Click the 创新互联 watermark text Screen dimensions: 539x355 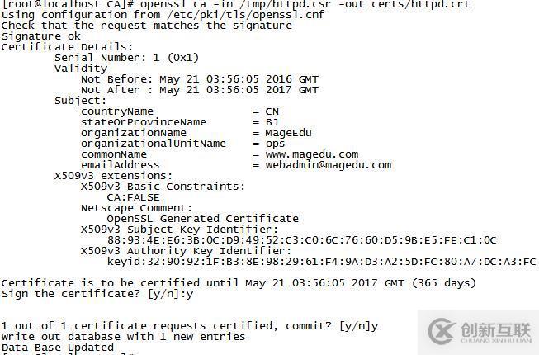496,330
